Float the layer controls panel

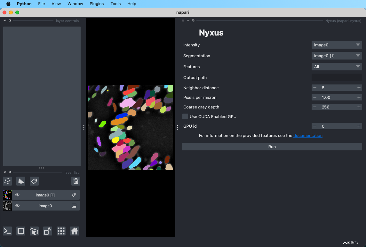10,20
